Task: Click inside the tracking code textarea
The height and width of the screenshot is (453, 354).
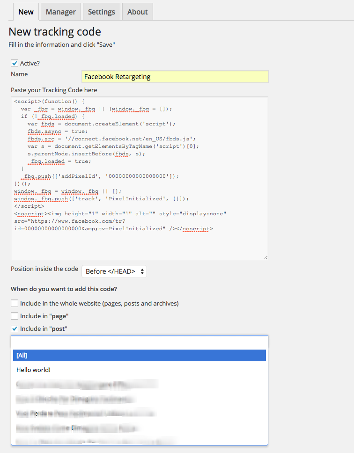Action: click(139, 178)
